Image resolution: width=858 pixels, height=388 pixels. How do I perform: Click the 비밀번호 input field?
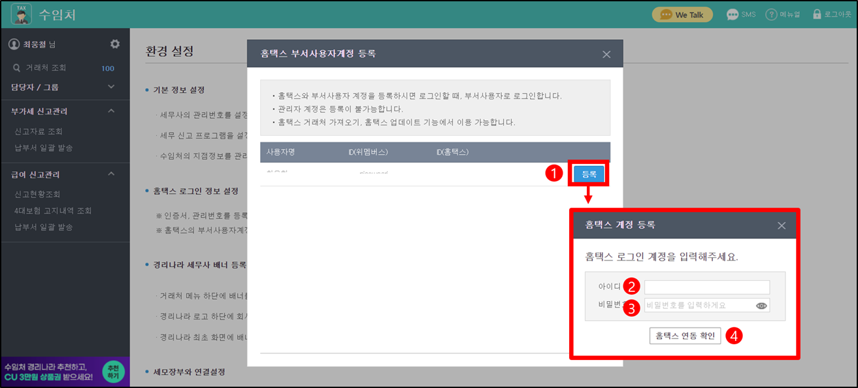click(697, 305)
